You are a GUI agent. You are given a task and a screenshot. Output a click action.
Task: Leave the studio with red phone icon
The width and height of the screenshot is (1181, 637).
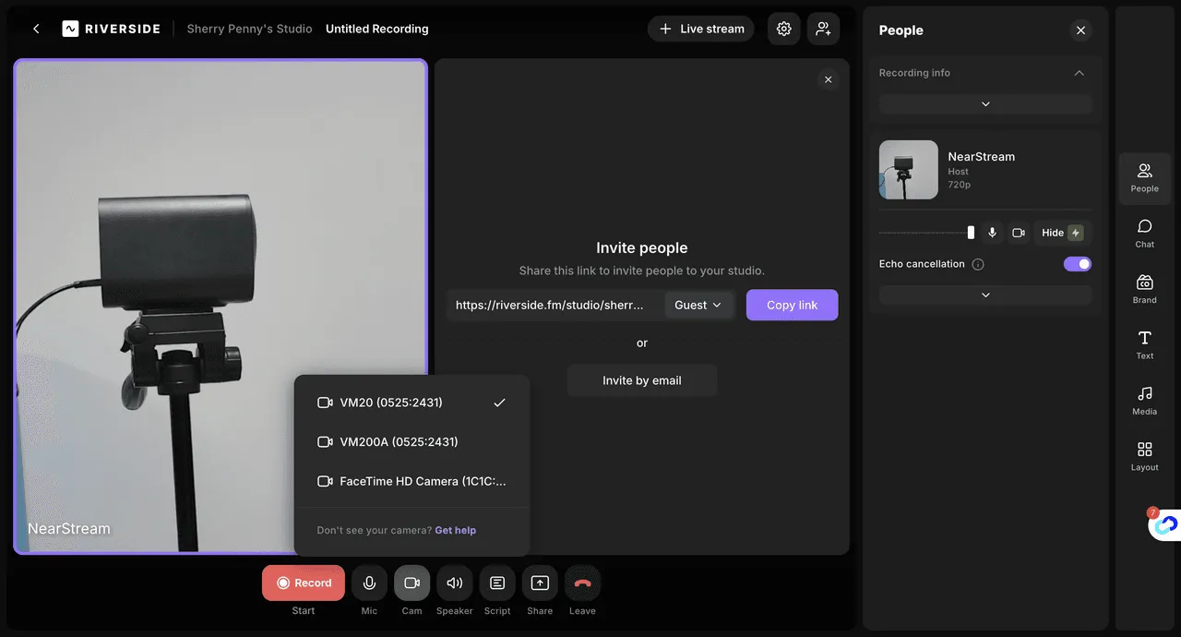(x=582, y=583)
